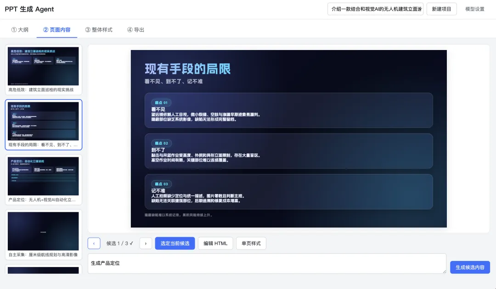Image resolution: width=496 pixels, height=289 pixels.
Task: Open the 大纲 tab
Action: pos(20,30)
